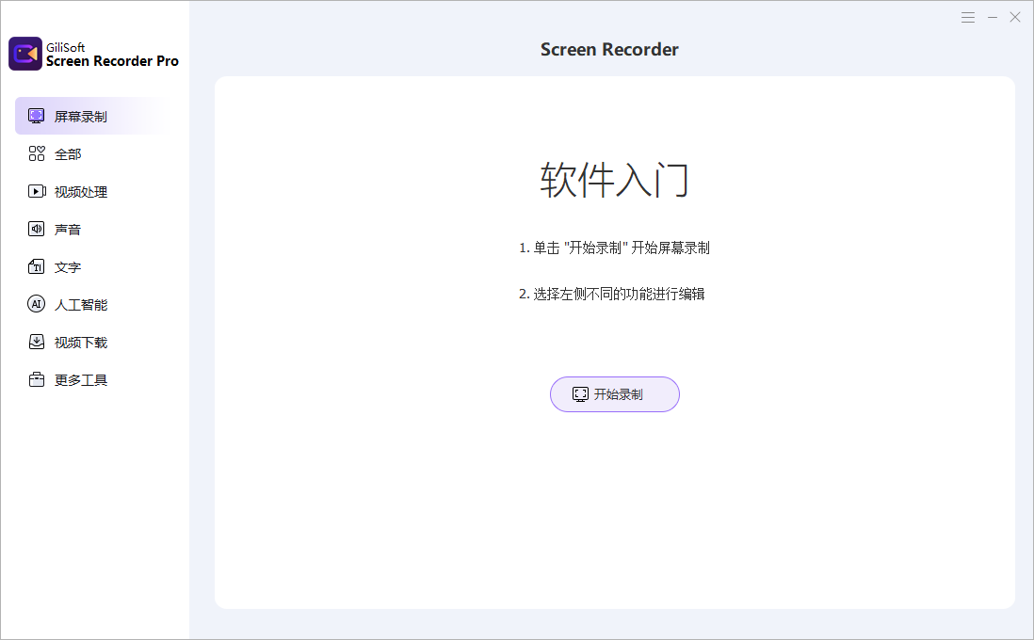Click the 全部 grid icon
This screenshot has height=640, width=1034.
[37, 153]
